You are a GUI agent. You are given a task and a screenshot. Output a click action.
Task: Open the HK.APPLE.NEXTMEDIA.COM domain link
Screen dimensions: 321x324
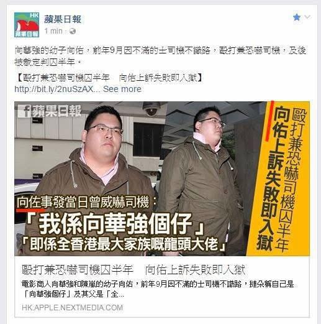click(72, 307)
